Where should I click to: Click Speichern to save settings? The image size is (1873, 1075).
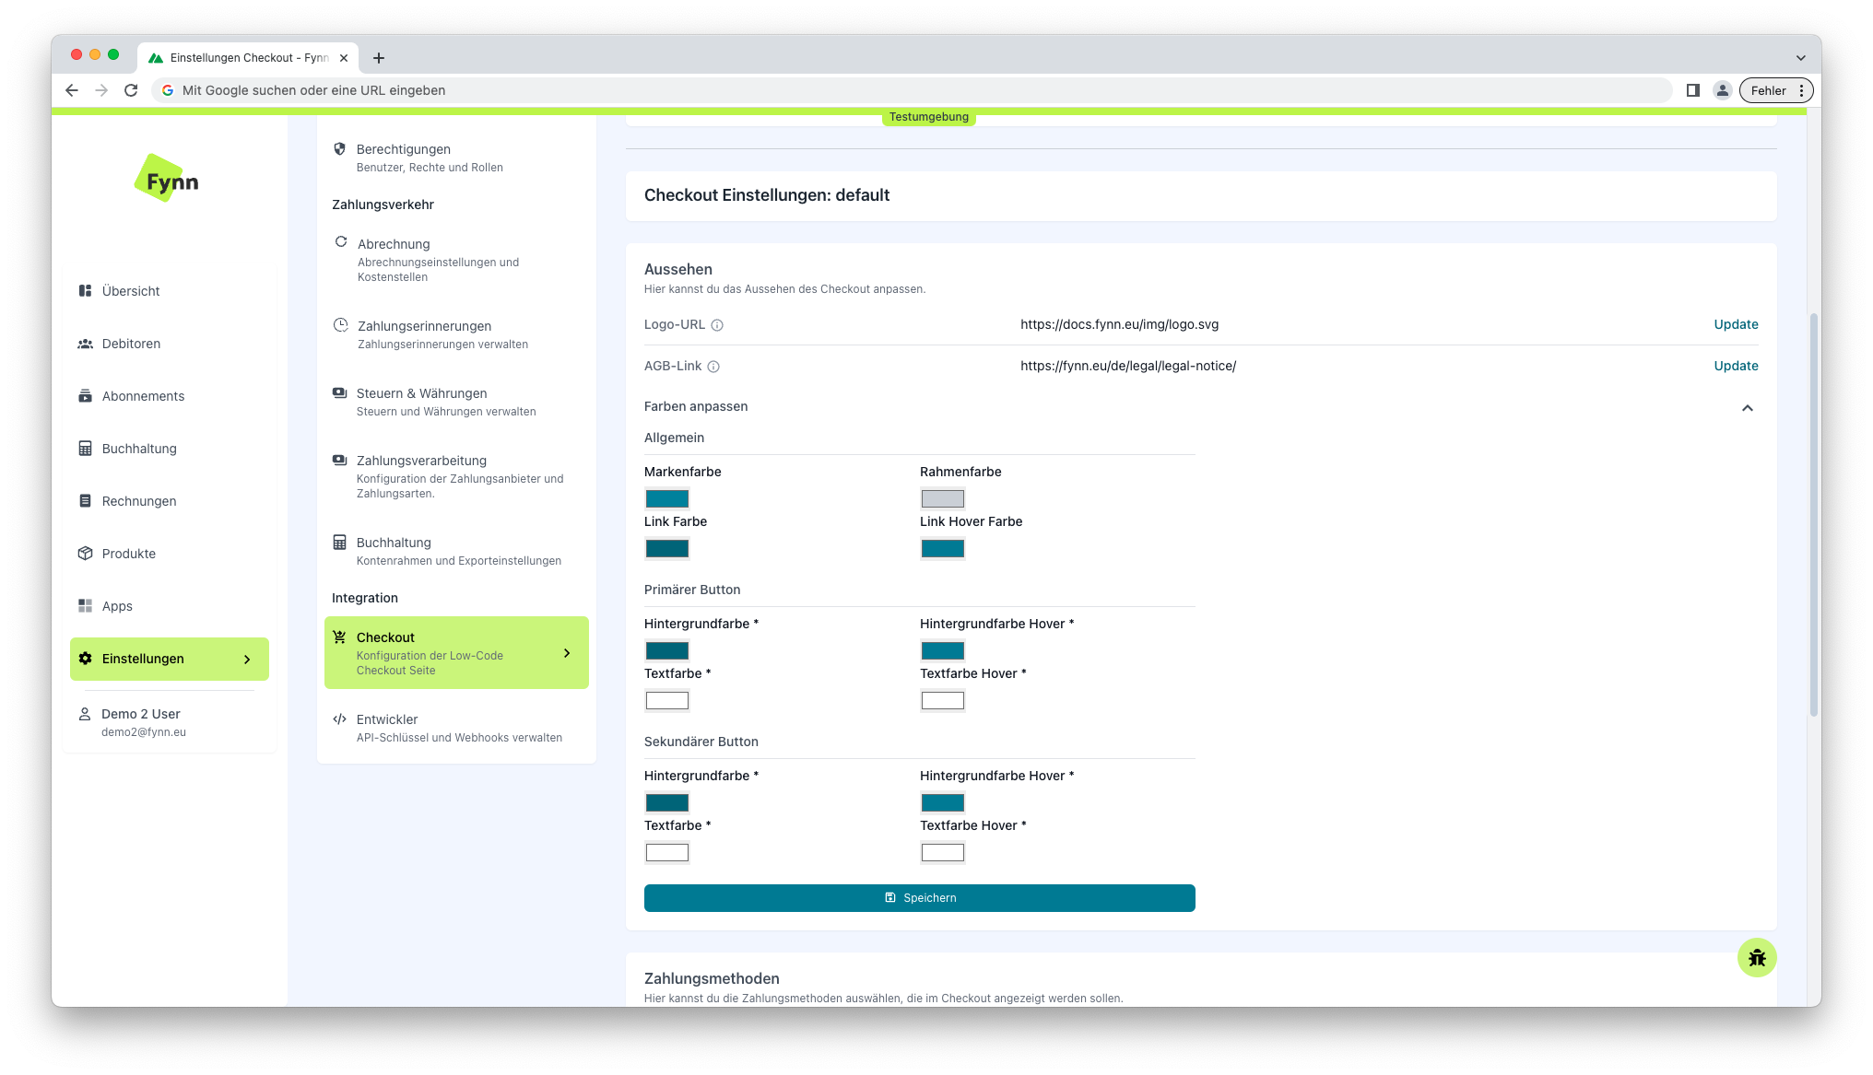pos(920,897)
